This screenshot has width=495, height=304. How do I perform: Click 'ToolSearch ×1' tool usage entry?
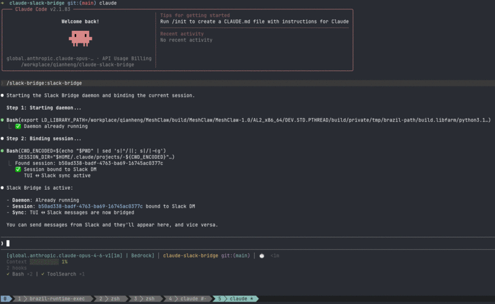click(x=63, y=274)
